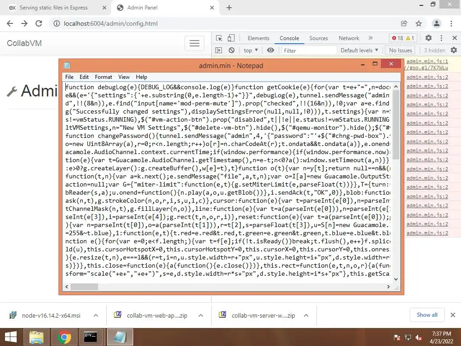Activate the DevTools element inspector icon
This screenshot has height=346, width=461.
pyautogui.click(x=219, y=38)
